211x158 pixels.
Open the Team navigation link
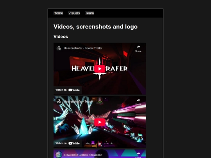point(89,13)
